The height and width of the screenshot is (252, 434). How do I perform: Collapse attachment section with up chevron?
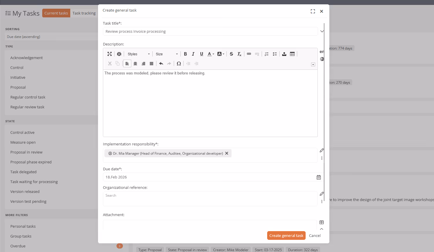322,229
